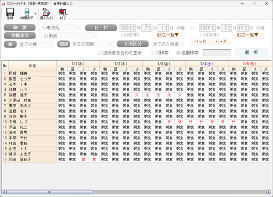
Task: Click 加藤 逸子's 7/2 夕 欠 cell
Action: (137, 95)
